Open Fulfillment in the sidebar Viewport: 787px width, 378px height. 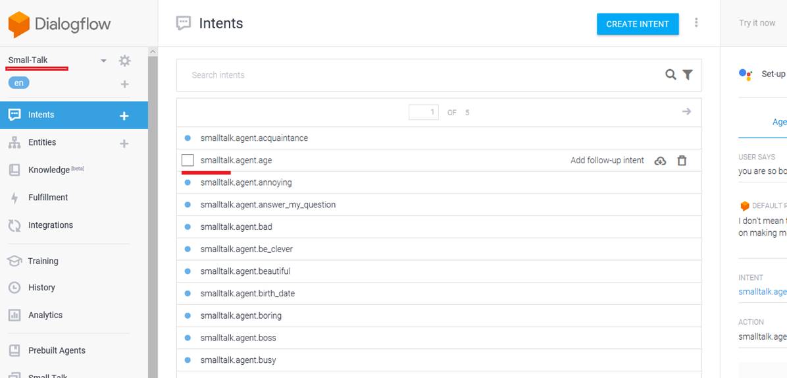(48, 198)
